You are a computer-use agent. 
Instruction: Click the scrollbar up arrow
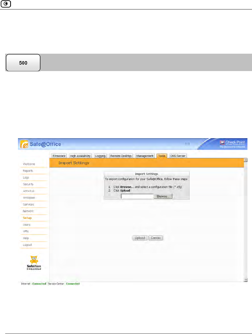tap(246, 160)
